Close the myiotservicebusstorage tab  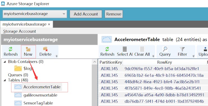pyautogui.click(x=49, y=24)
